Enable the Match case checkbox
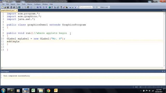 click(x=99, y=7)
